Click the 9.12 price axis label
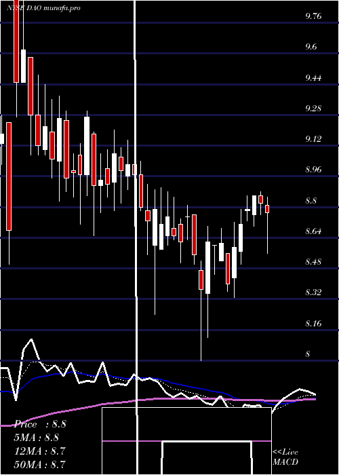This screenshot has height=475, width=339. click(313, 139)
